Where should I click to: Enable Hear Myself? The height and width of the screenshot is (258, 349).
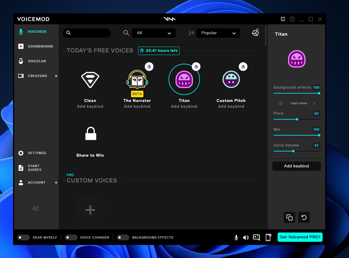click(x=23, y=237)
